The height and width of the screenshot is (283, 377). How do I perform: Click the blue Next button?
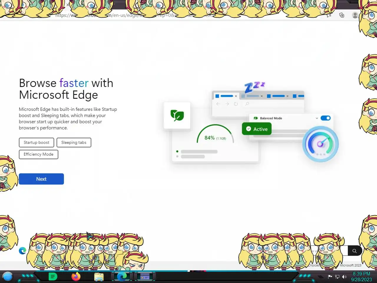click(41, 179)
